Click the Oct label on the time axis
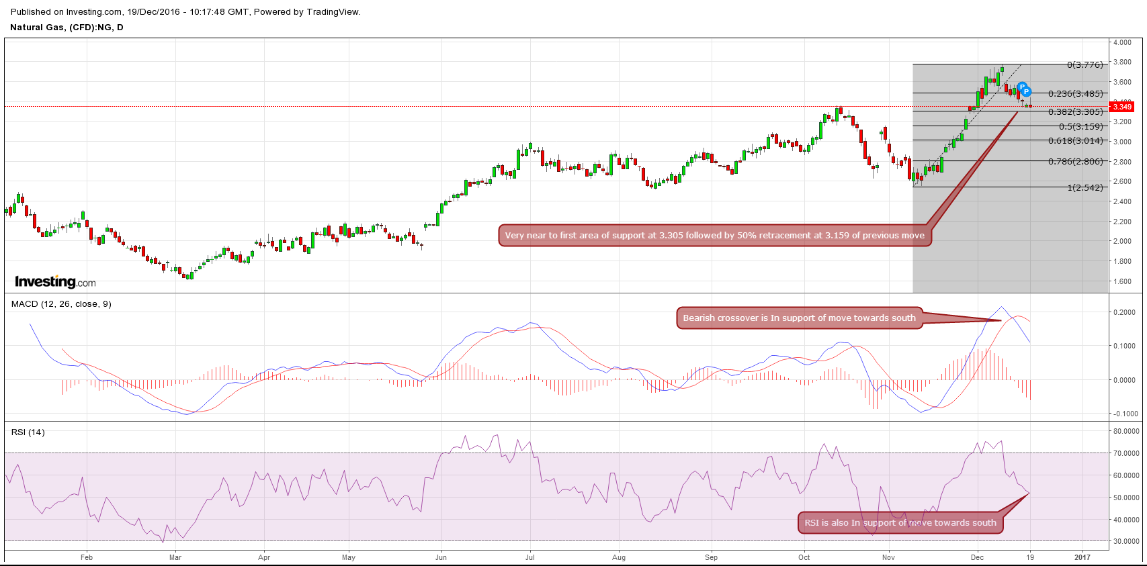 [804, 557]
